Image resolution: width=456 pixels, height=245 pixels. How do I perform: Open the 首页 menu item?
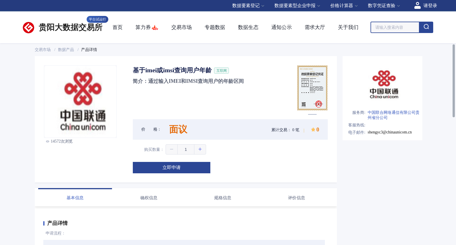[x=117, y=27]
